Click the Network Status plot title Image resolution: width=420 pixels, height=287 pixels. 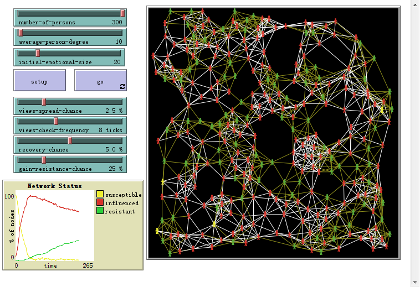(55, 186)
